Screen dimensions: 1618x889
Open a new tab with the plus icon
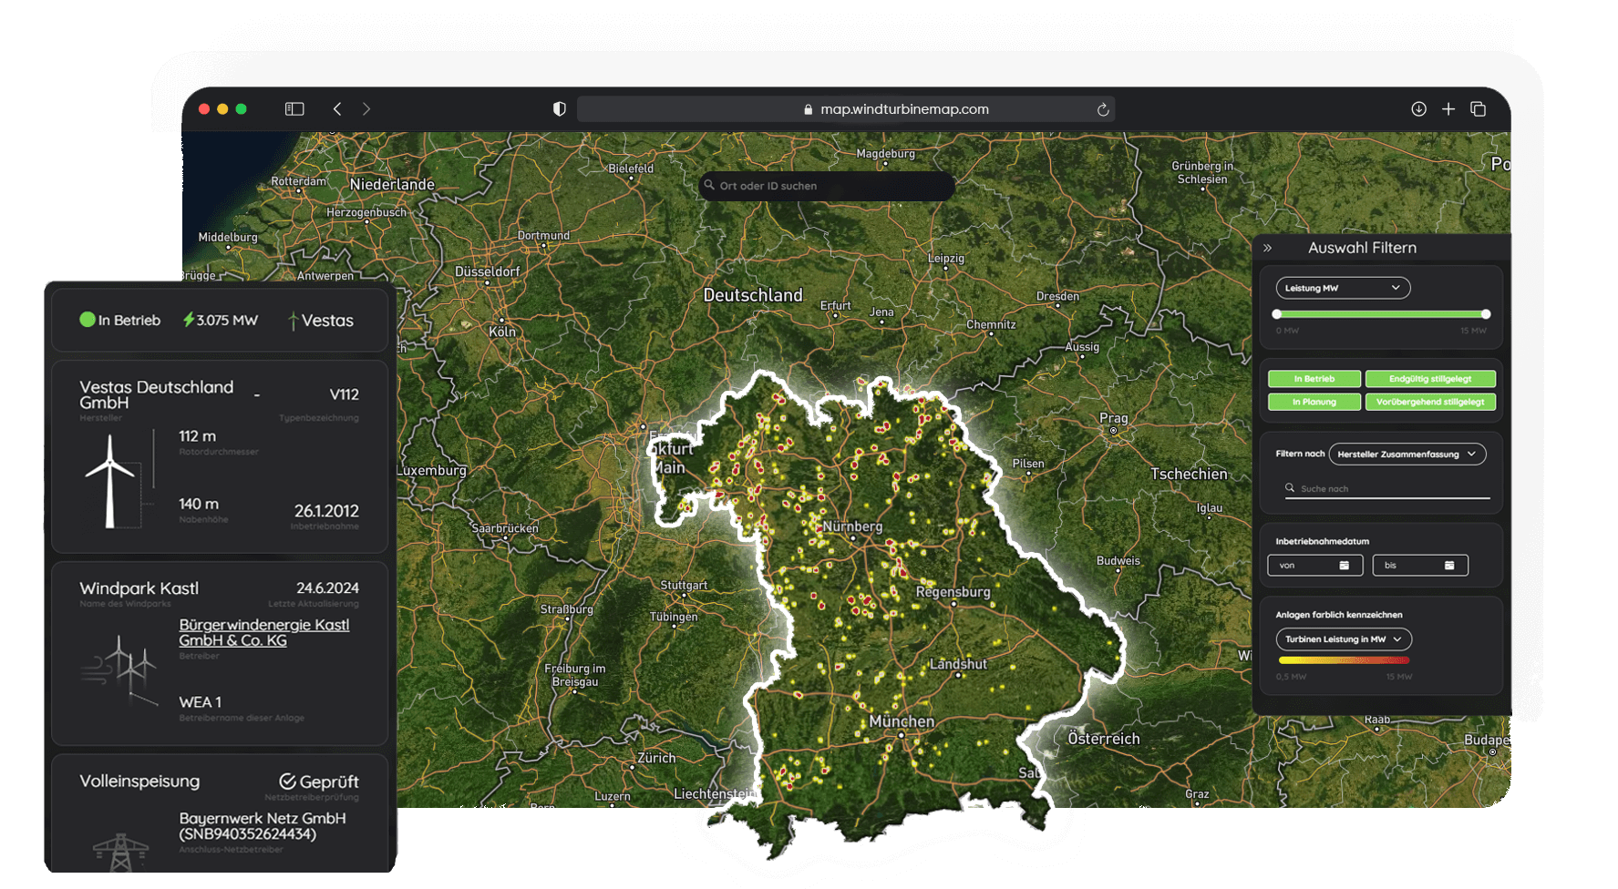(x=1448, y=109)
